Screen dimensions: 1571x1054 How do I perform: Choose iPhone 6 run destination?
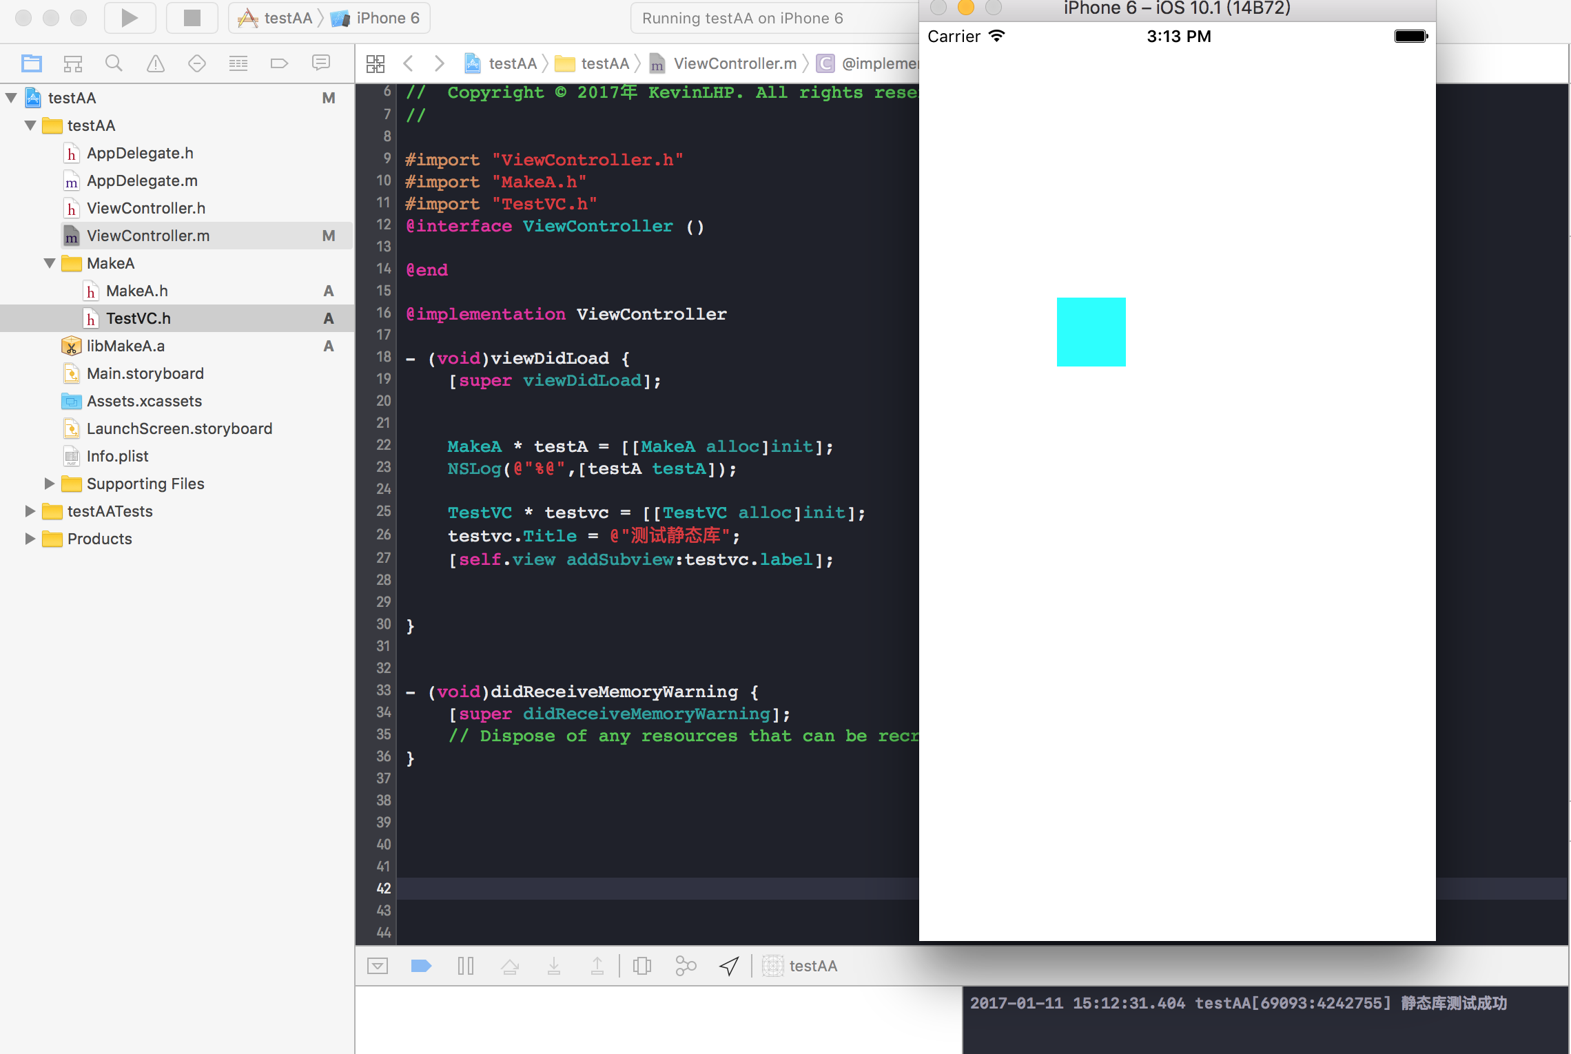376,18
